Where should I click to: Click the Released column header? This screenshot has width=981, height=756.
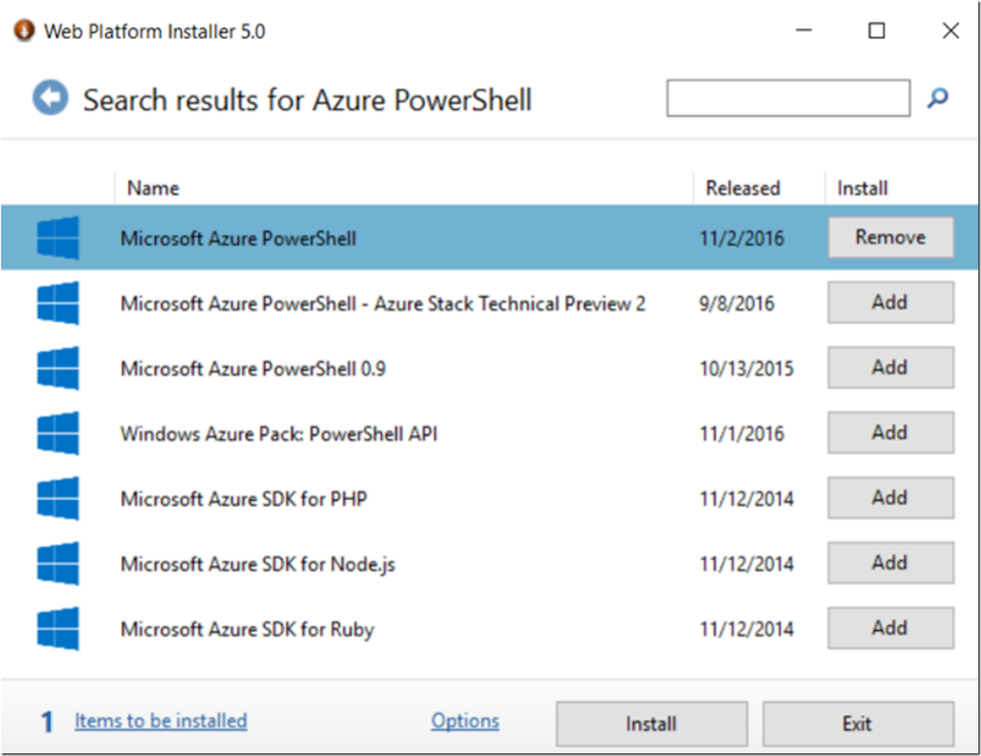tap(743, 188)
